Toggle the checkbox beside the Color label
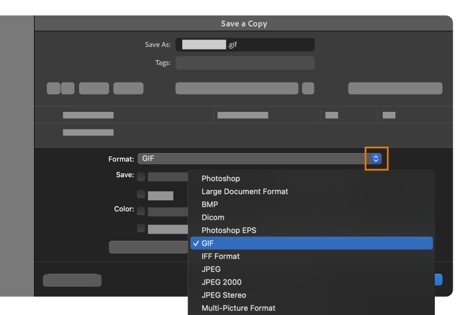Image resolution: width=472 pixels, height=315 pixels. tap(141, 210)
